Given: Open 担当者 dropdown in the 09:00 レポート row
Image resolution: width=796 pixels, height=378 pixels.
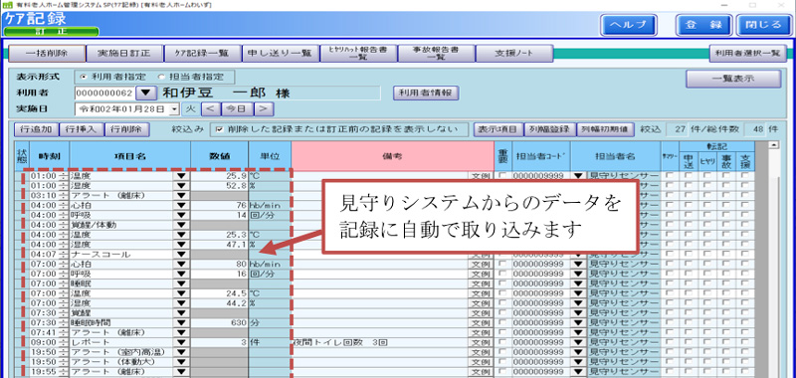Looking at the screenshot, I should (578, 342).
